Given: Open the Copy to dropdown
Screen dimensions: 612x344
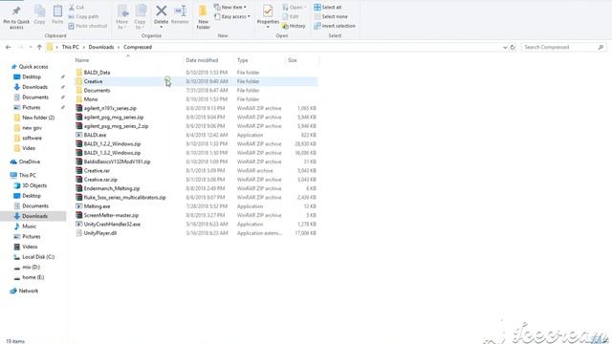Looking at the screenshot, I should click(x=141, y=17).
